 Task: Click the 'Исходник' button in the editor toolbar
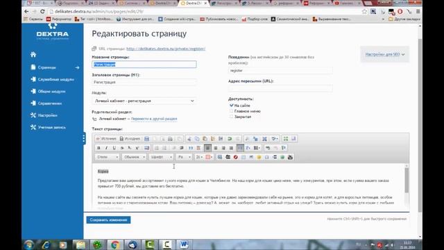point(130,139)
